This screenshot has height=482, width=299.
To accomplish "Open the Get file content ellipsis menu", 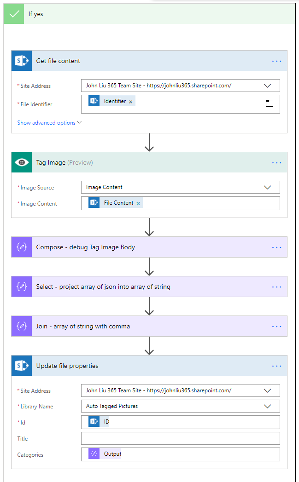I will click(276, 61).
